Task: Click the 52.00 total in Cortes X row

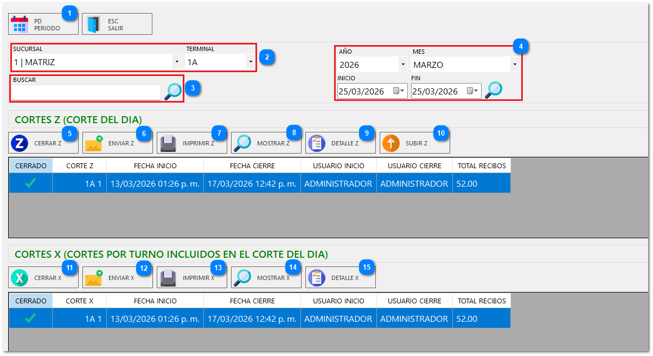Action: coord(482,319)
